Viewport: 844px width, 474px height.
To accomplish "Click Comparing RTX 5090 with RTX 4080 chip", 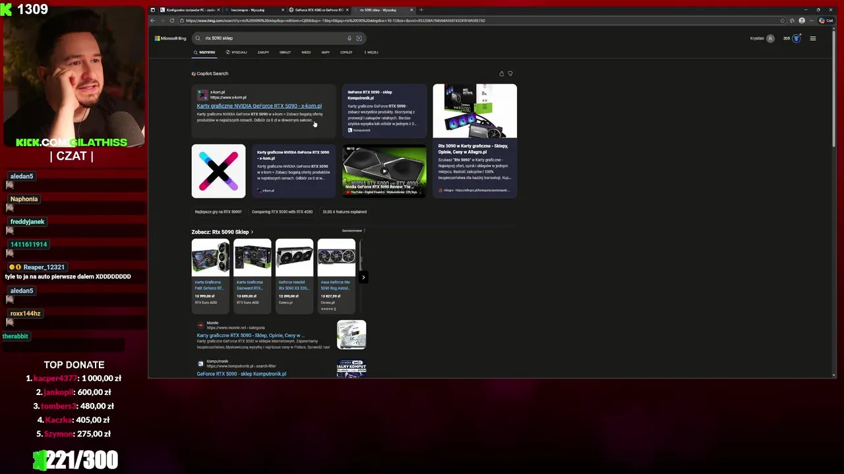I will (x=282, y=212).
